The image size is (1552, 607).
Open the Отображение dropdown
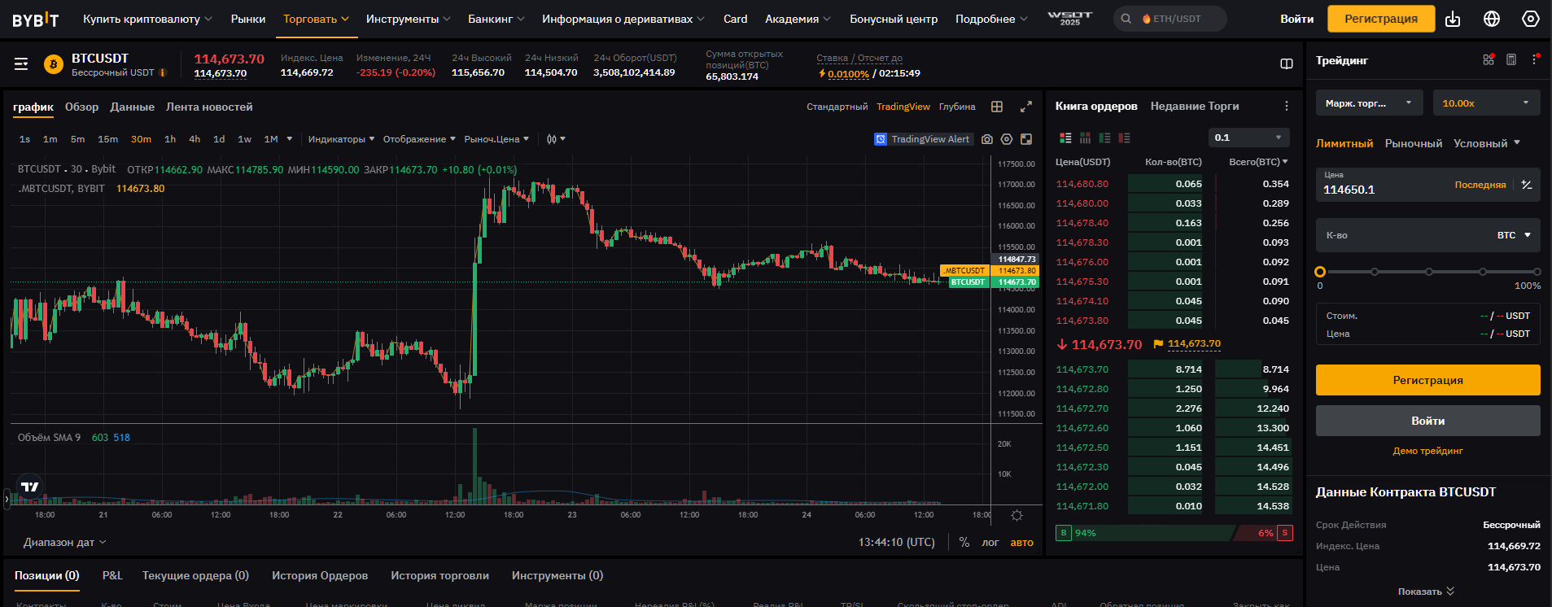419,139
